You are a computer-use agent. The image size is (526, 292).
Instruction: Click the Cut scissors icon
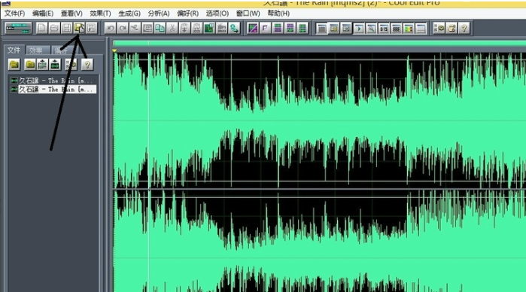click(x=172, y=28)
